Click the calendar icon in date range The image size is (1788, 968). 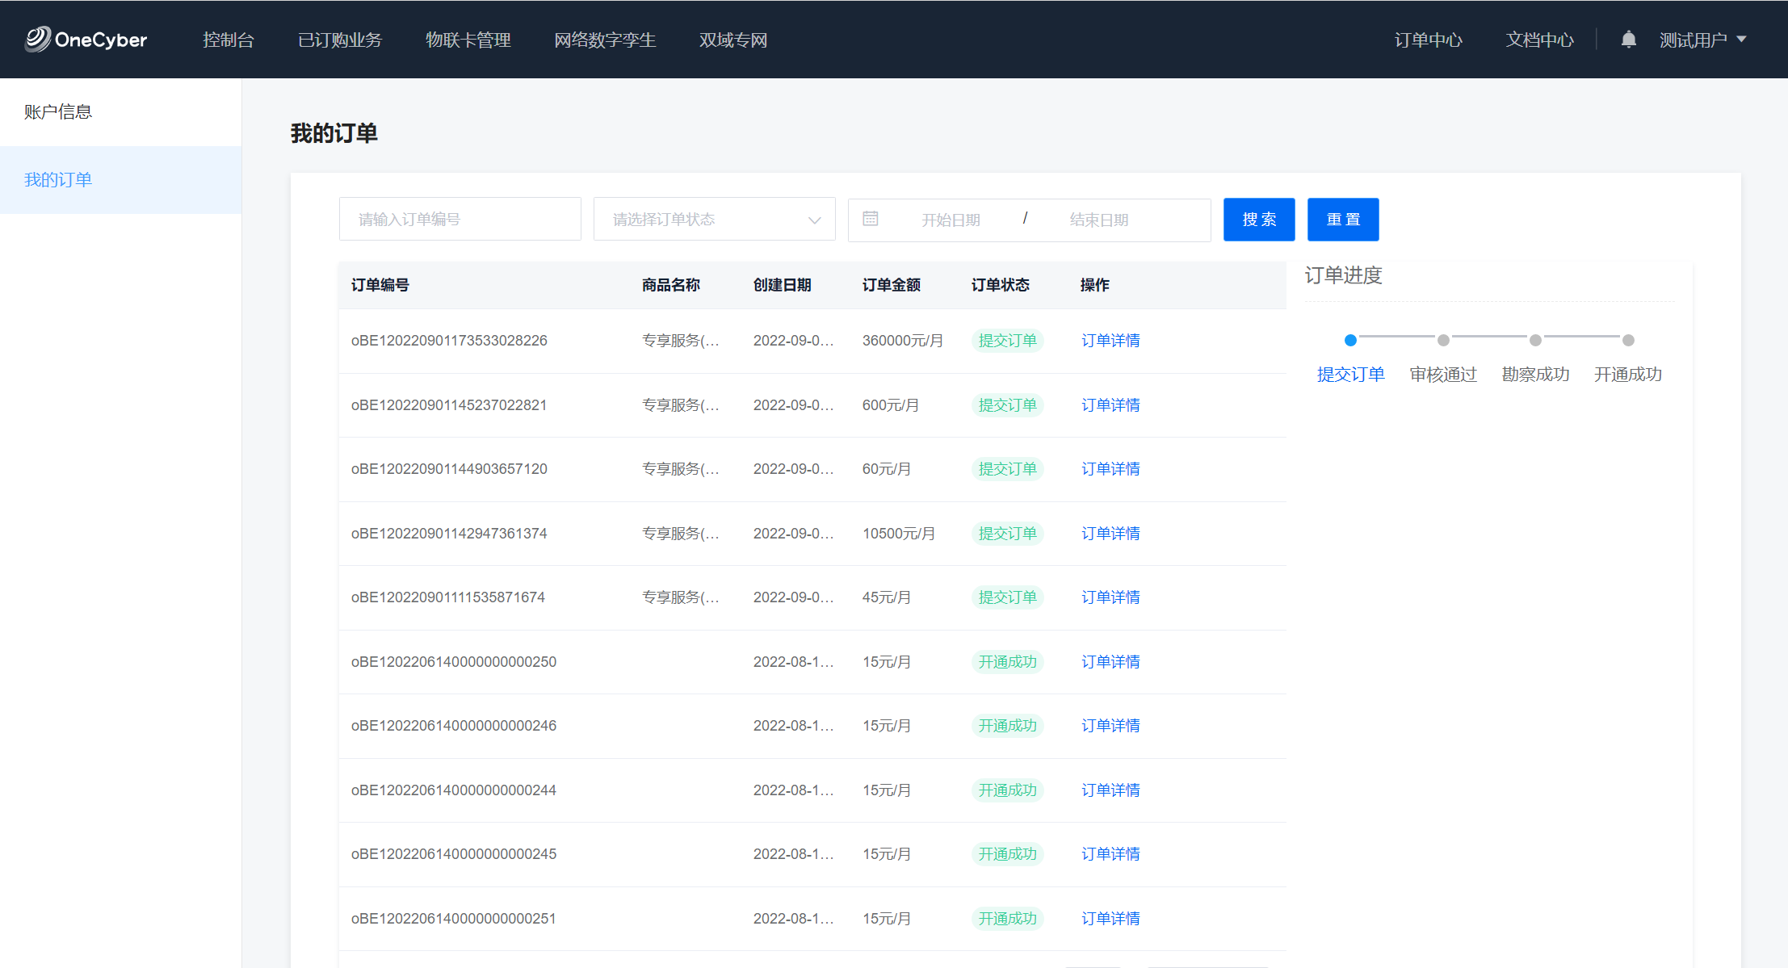[870, 219]
